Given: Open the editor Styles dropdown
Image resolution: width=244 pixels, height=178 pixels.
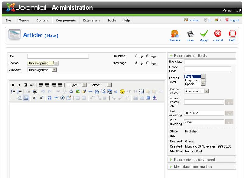Looking at the screenshot, I should pyautogui.click(x=76, y=85).
